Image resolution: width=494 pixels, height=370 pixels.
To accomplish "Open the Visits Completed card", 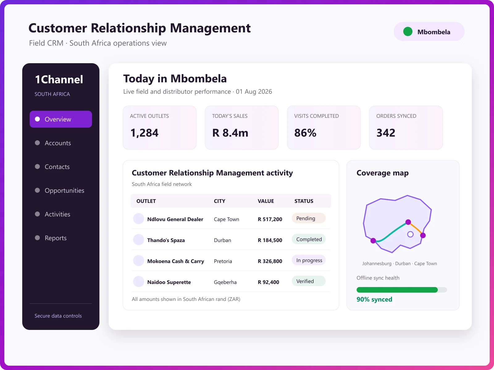I will 324,128.
